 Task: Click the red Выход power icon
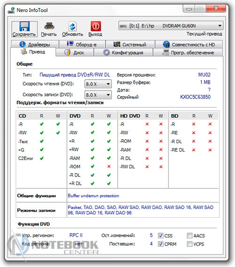95,26
